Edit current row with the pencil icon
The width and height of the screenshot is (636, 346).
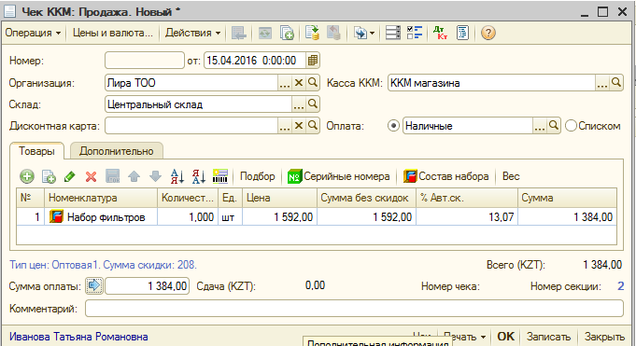point(70,176)
